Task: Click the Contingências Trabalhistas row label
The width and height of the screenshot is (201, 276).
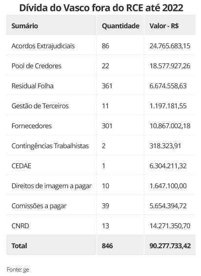Action: coord(50,146)
